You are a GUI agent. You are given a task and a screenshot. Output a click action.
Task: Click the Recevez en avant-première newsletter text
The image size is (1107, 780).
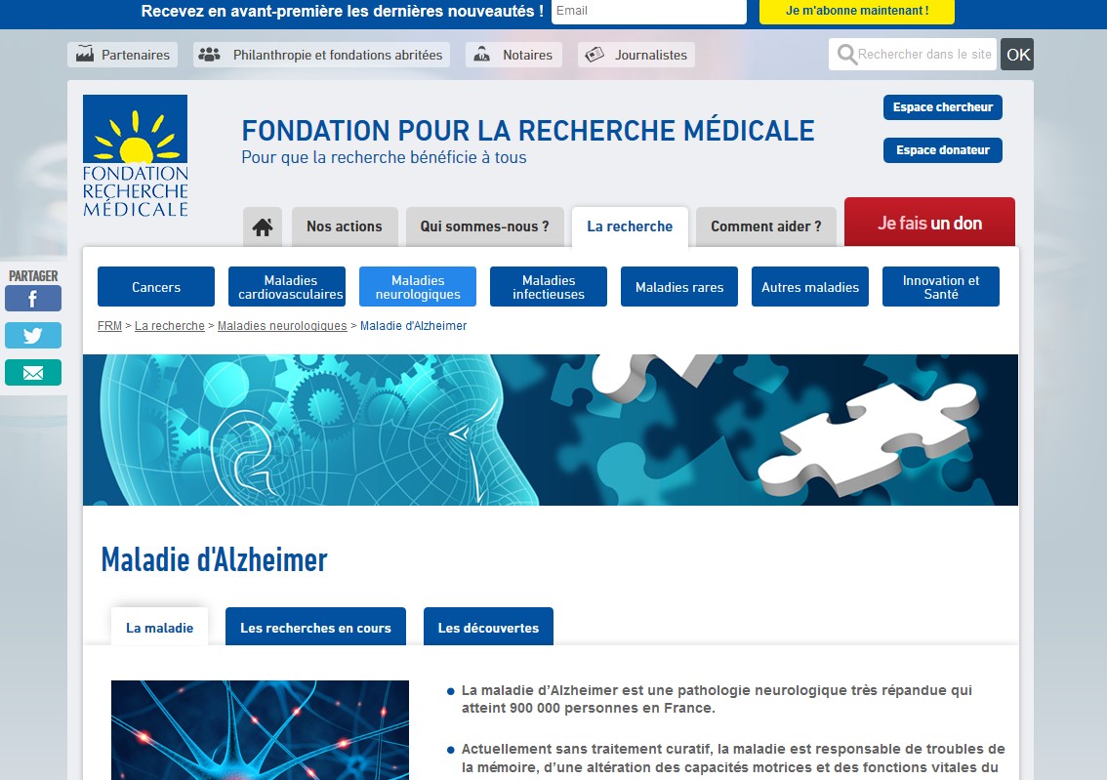(x=343, y=12)
